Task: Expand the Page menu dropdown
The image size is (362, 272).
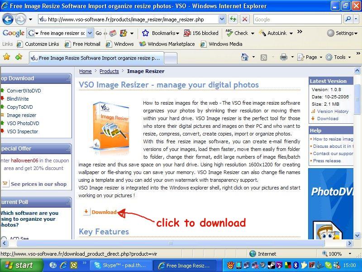Action: point(321,57)
